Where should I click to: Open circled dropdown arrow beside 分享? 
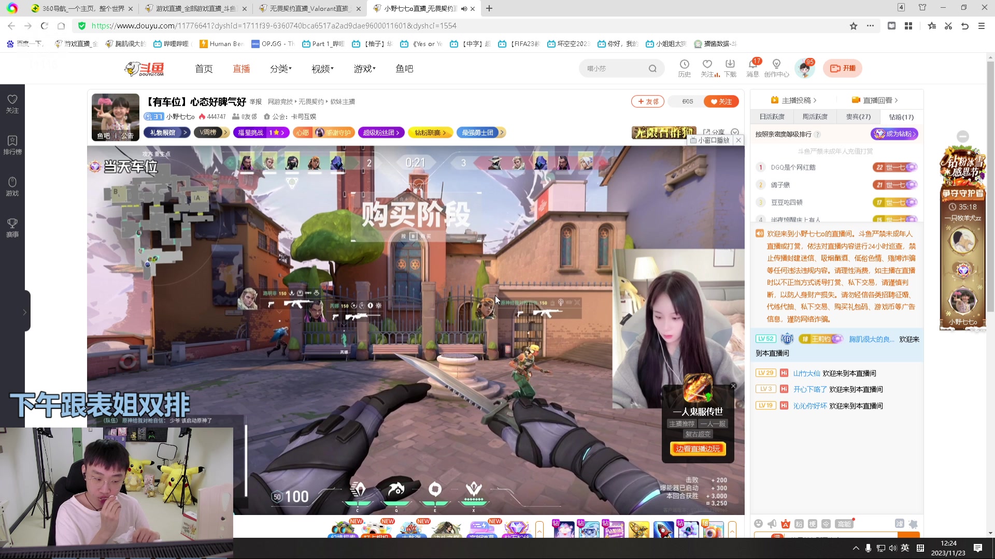coord(734,133)
